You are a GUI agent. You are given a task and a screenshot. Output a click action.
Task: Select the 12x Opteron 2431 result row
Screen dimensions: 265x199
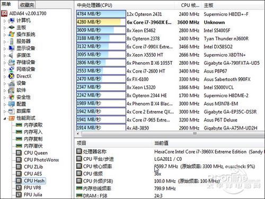coord(170,14)
